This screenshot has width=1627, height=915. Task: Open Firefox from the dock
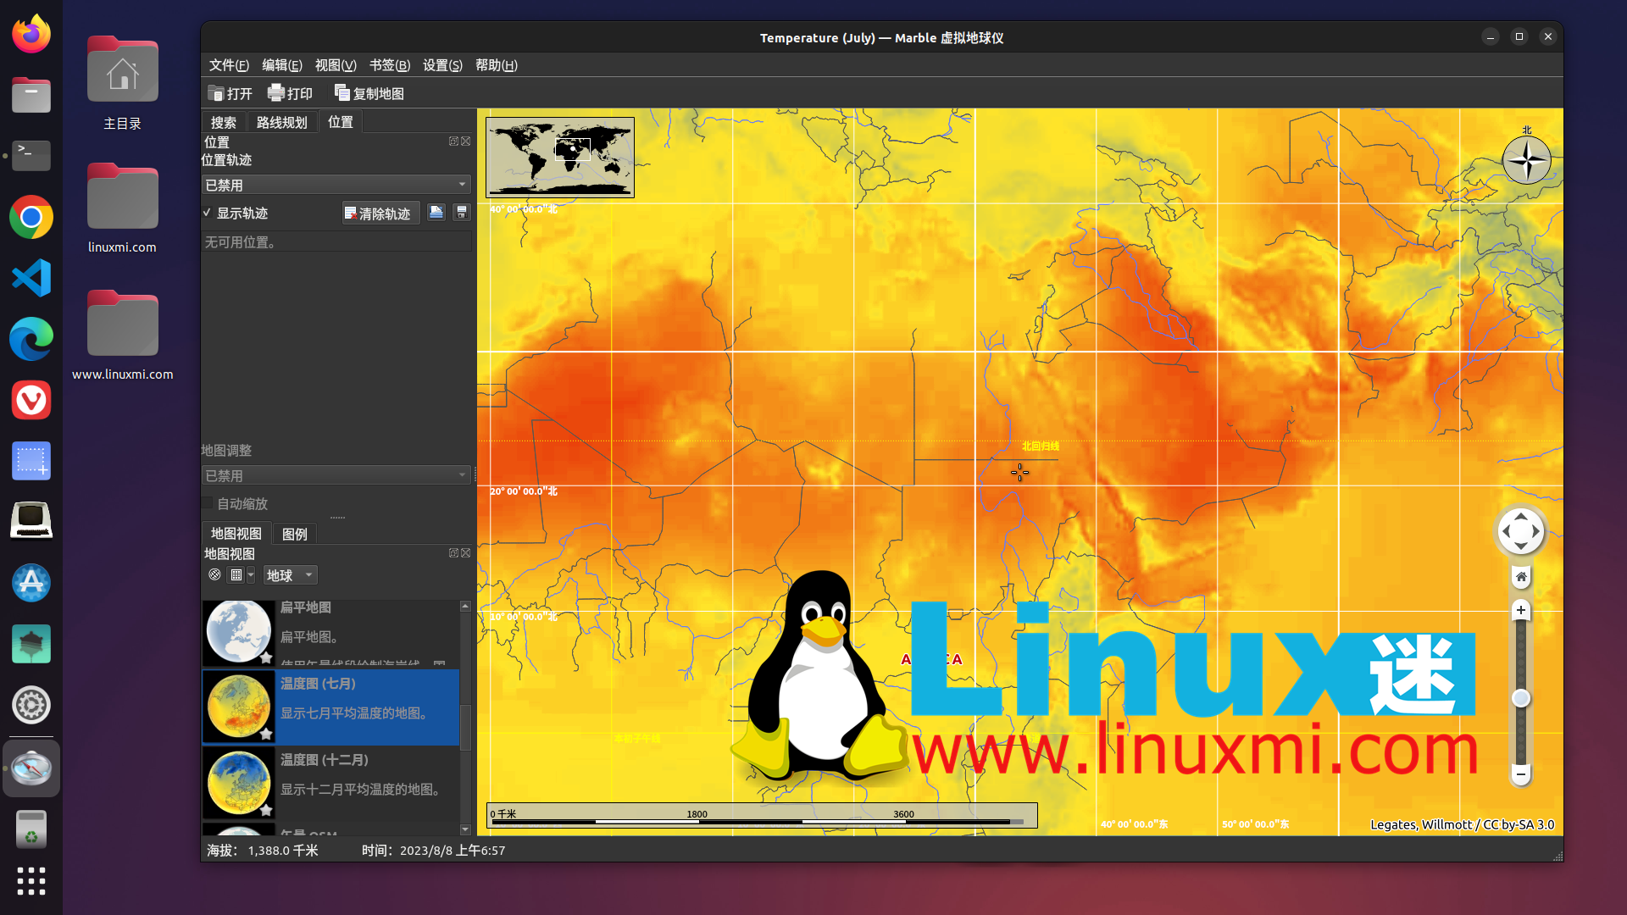tap(31, 35)
